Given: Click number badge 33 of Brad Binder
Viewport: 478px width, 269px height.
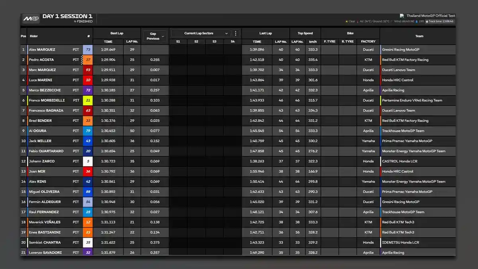Looking at the screenshot, I should point(88,121).
